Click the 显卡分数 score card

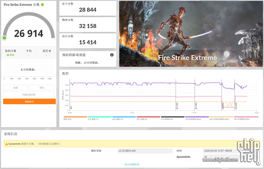pyautogui.click(x=88, y=8)
